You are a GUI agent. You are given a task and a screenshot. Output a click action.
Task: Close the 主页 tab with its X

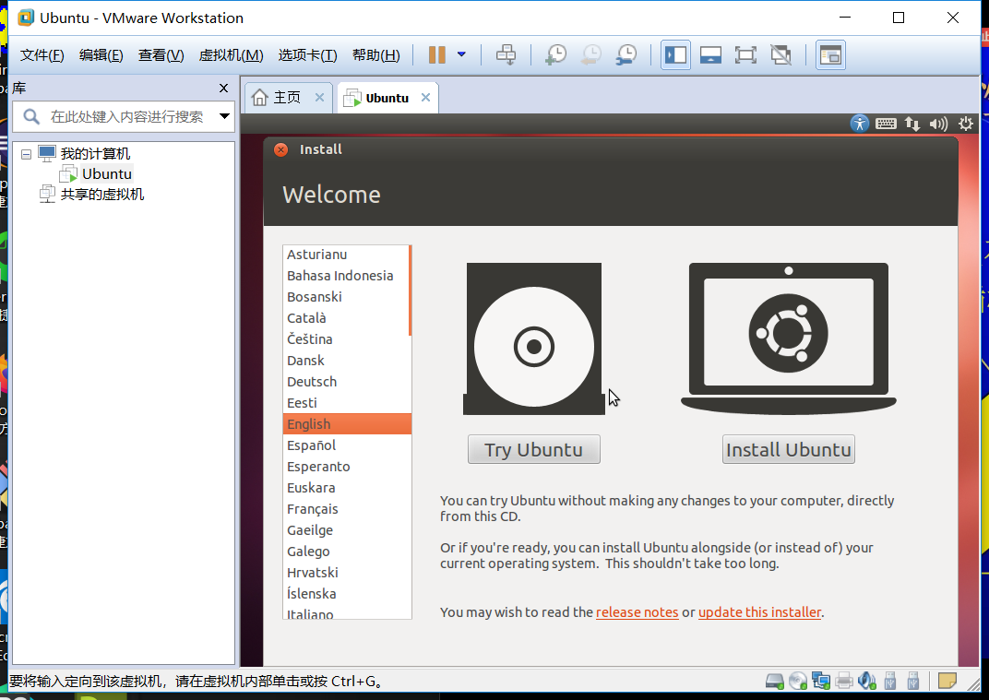320,97
